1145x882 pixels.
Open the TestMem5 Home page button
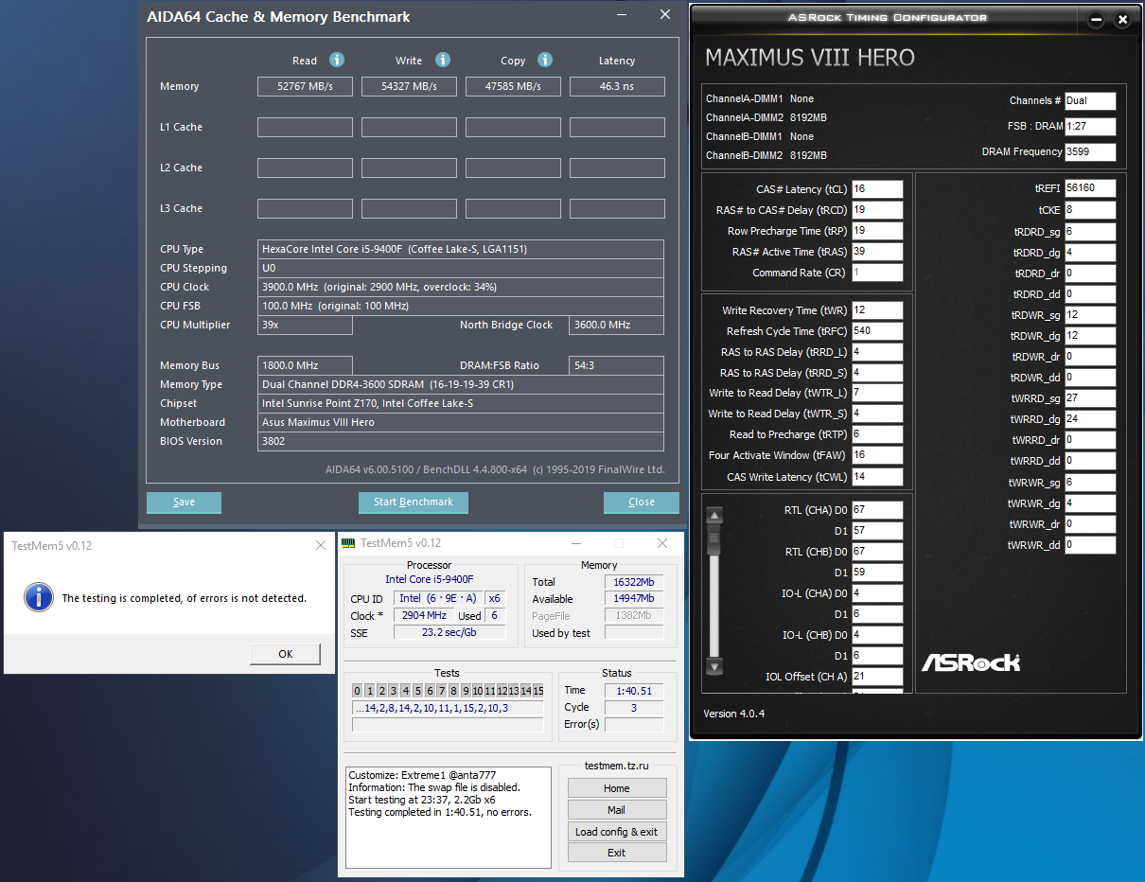point(617,788)
